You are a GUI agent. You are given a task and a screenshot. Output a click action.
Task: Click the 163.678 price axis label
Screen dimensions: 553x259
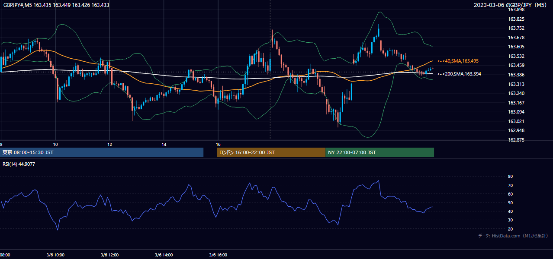516,38
